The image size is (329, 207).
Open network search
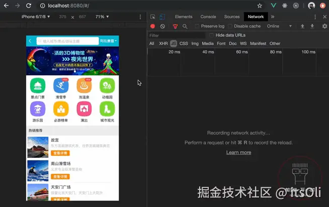tap(185, 26)
